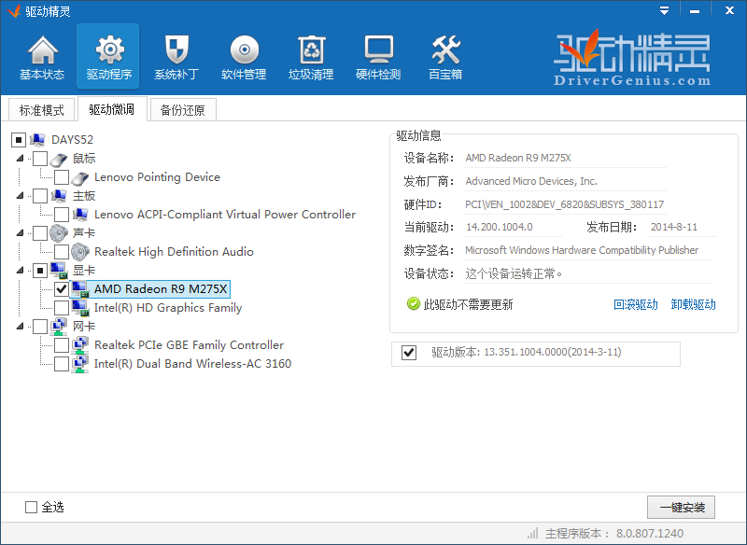Select Lenovo ACPI-Compliant Virtual Power Controller row
747x545 pixels.
point(225,215)
